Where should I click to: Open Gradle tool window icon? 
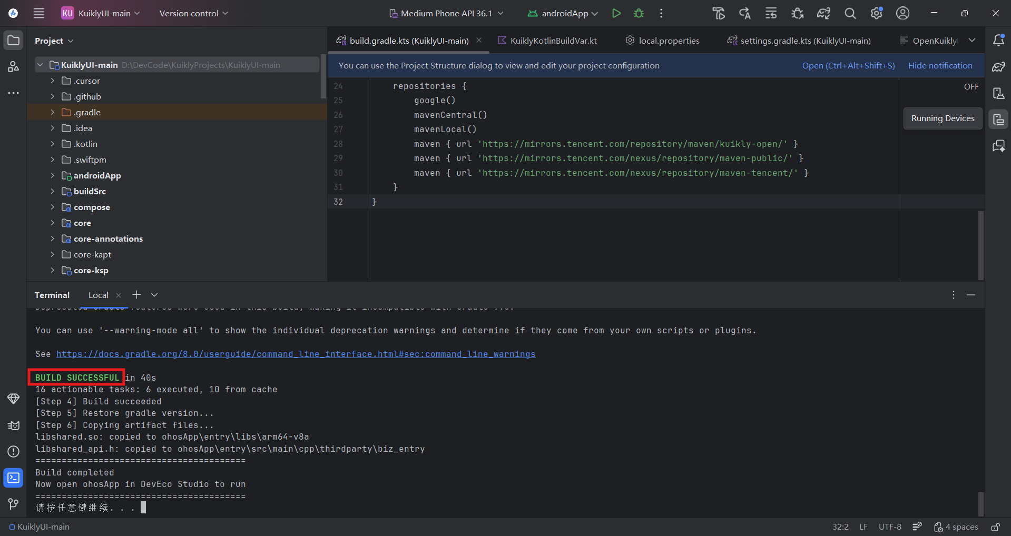998,66
